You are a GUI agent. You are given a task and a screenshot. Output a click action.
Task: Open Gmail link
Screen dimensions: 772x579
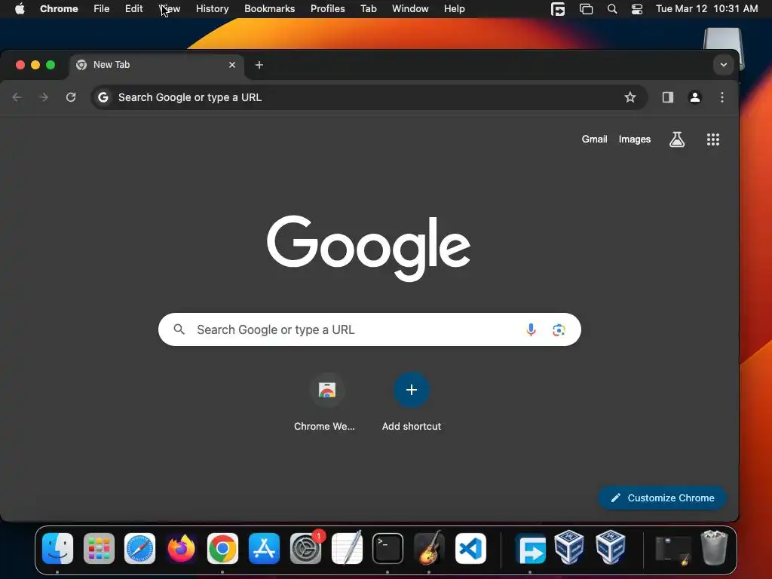pyautogui.click(x=594, y=139)
